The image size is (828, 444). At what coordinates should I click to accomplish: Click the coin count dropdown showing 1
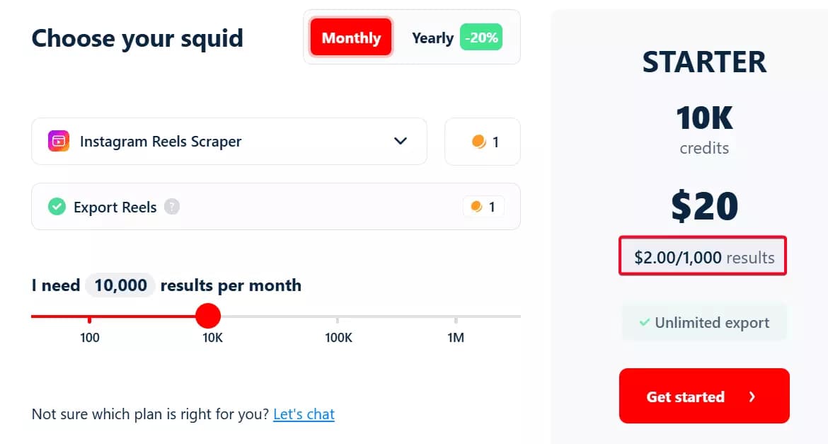[x=483, y=142]
